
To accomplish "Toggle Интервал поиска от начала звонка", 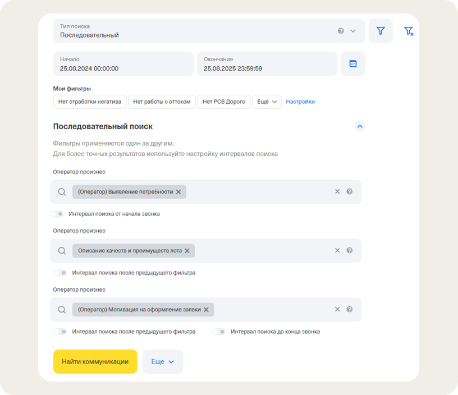I will 57,214.
